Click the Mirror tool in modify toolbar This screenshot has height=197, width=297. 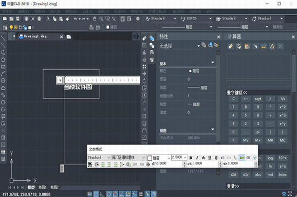coord(144,52)
